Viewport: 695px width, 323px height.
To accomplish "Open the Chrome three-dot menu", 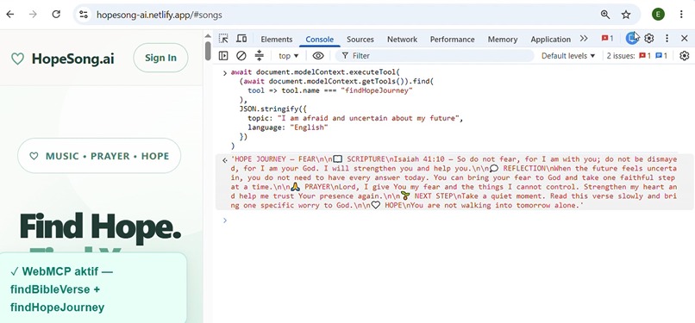I will (x=681, y=15).
